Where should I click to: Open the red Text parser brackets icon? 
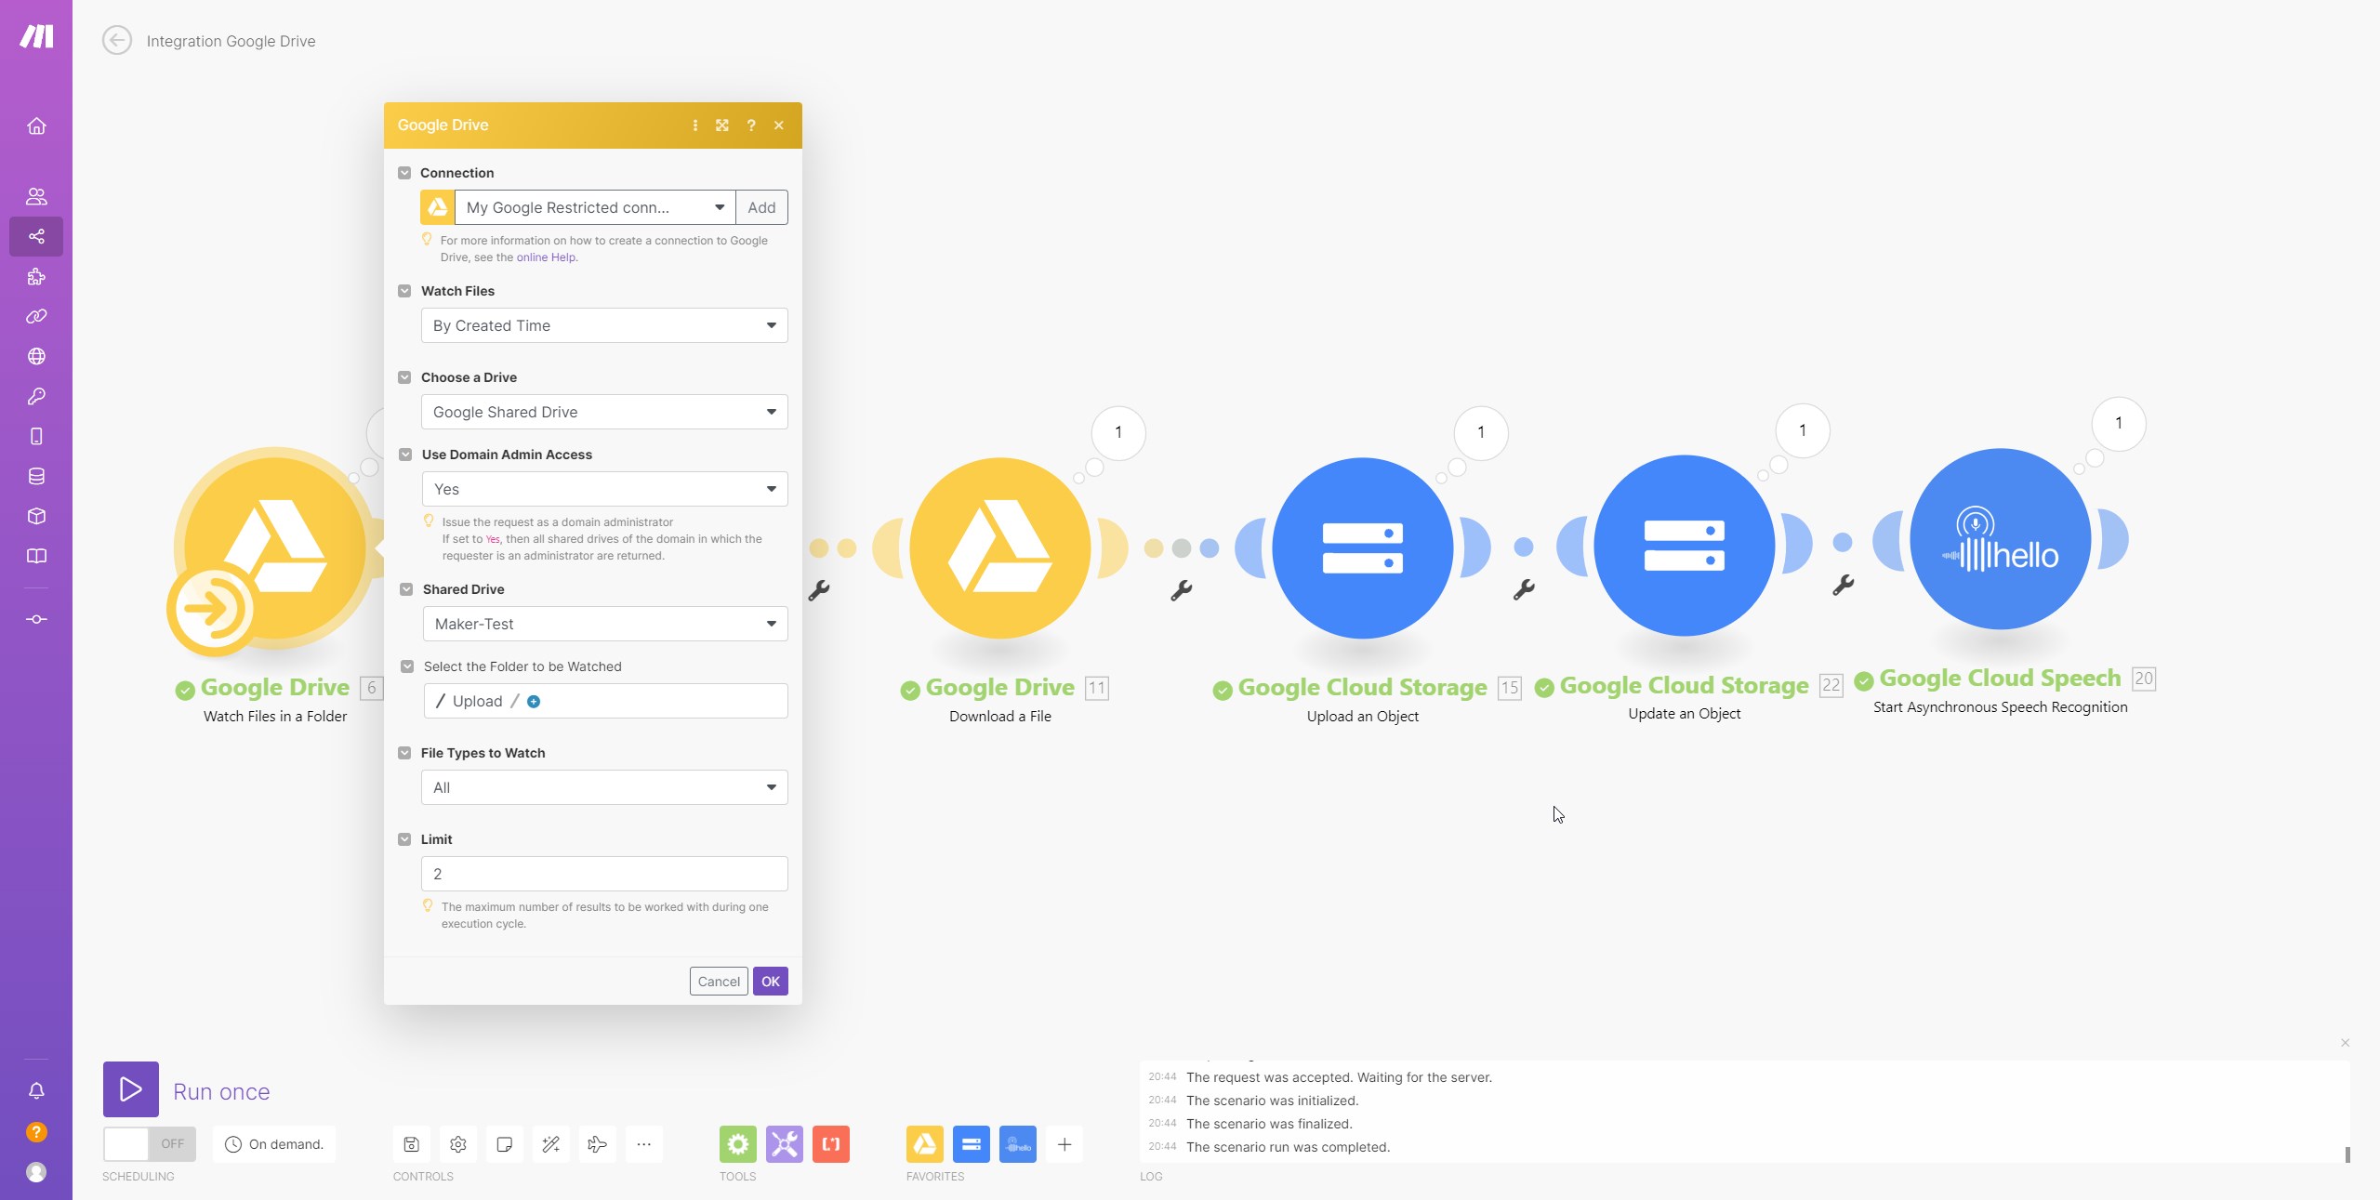point(831,1144)
